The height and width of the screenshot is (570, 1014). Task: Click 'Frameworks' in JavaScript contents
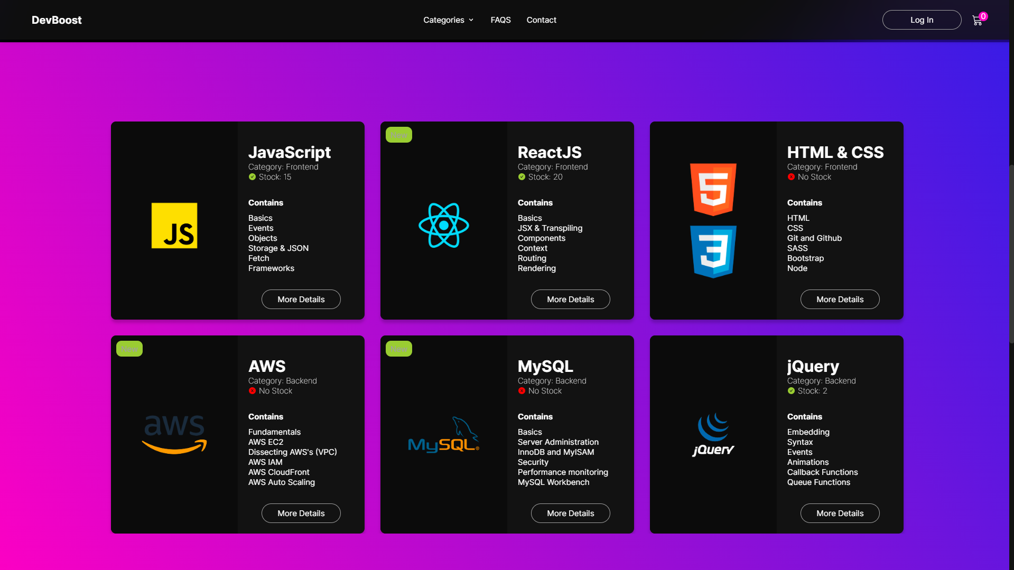(271, 268)
